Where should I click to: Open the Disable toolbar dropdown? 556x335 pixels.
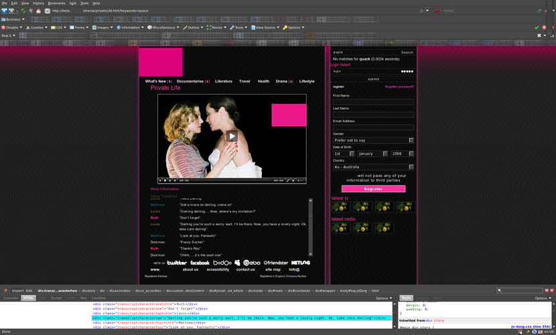[11, 27]
